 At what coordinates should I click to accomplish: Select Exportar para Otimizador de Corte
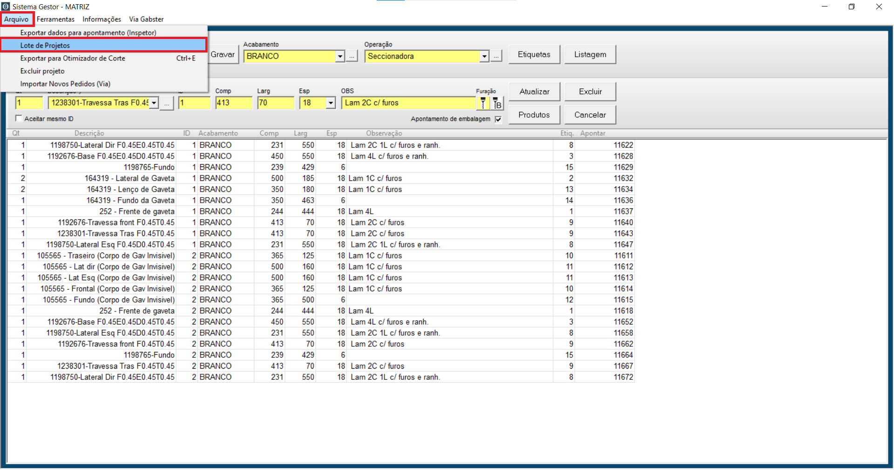(x=104, y=58)
